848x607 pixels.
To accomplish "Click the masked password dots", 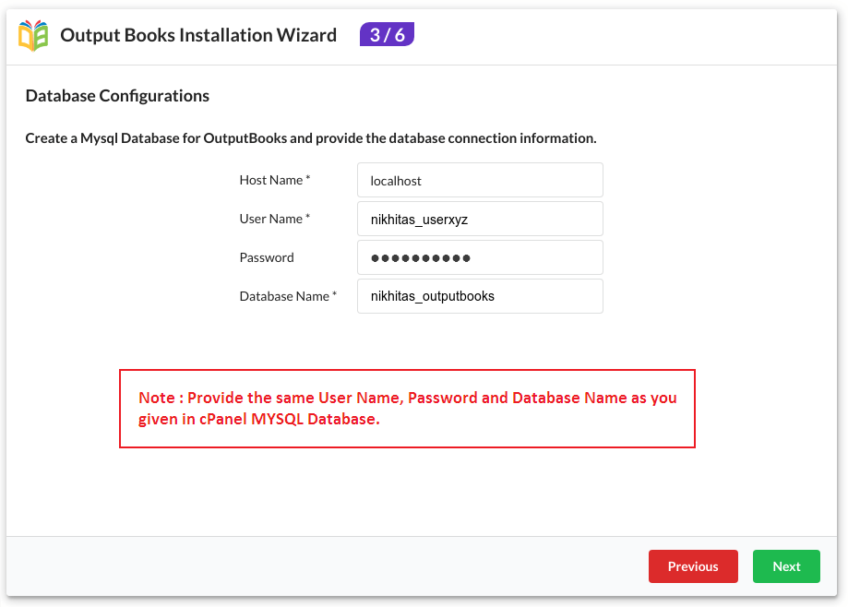I will point(421,258).
